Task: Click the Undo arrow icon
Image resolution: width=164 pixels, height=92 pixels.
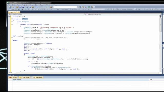Action: click(x=37, y=7)
